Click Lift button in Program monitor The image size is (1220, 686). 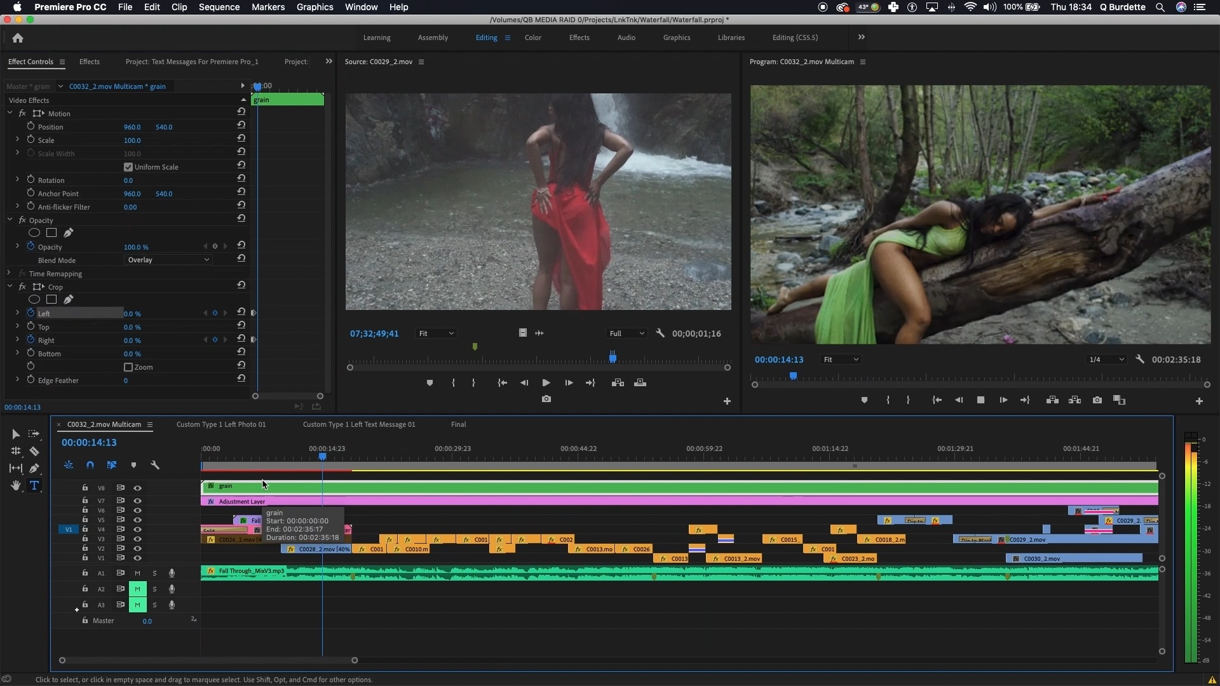[1052, 400]
